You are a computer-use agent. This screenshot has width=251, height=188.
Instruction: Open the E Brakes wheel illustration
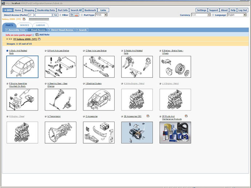(175, 67)
